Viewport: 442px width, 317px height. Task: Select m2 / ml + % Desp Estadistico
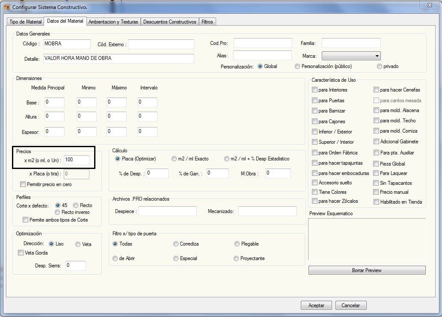[227, 159]
